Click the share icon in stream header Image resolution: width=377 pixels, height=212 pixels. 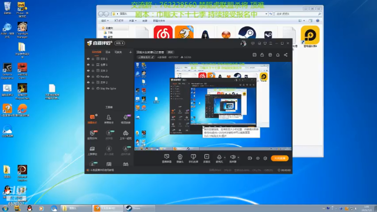pyautogui.click(x=286, y=55)
